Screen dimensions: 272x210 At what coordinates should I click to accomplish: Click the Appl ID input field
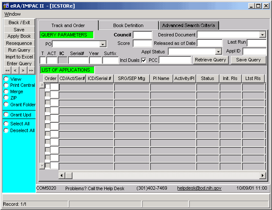coord(254,51)
